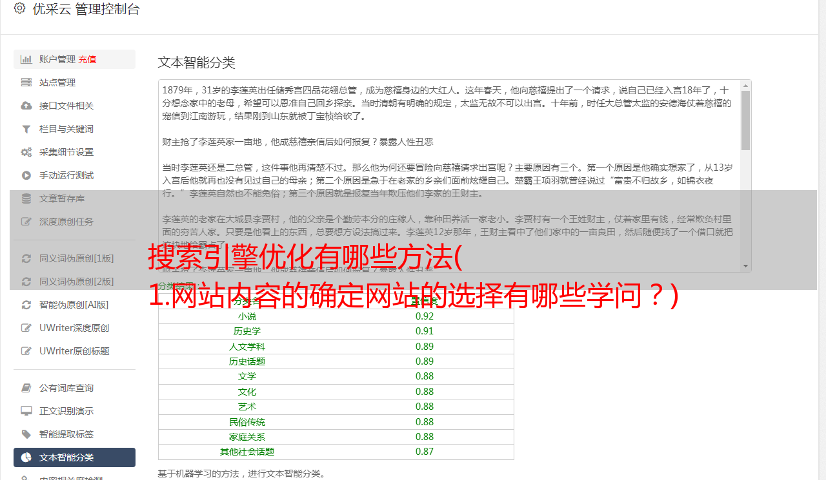This screenshot has width=826, height=480.
Task: Click the bar chart icon for 账户管理
Action: pyautogui.click(x=26, y=59)
